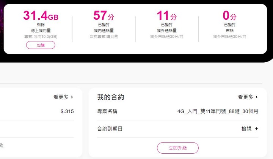Click the $-315 bill amount

click(x=67, y=111)
